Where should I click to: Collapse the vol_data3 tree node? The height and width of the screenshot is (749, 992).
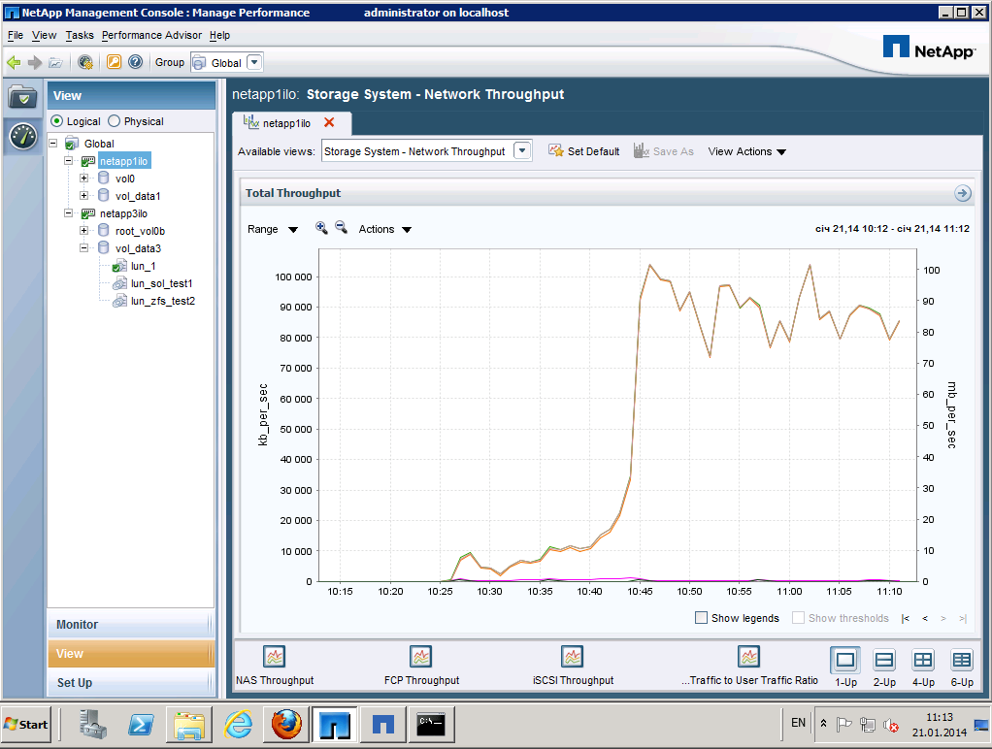click(83, 248)
